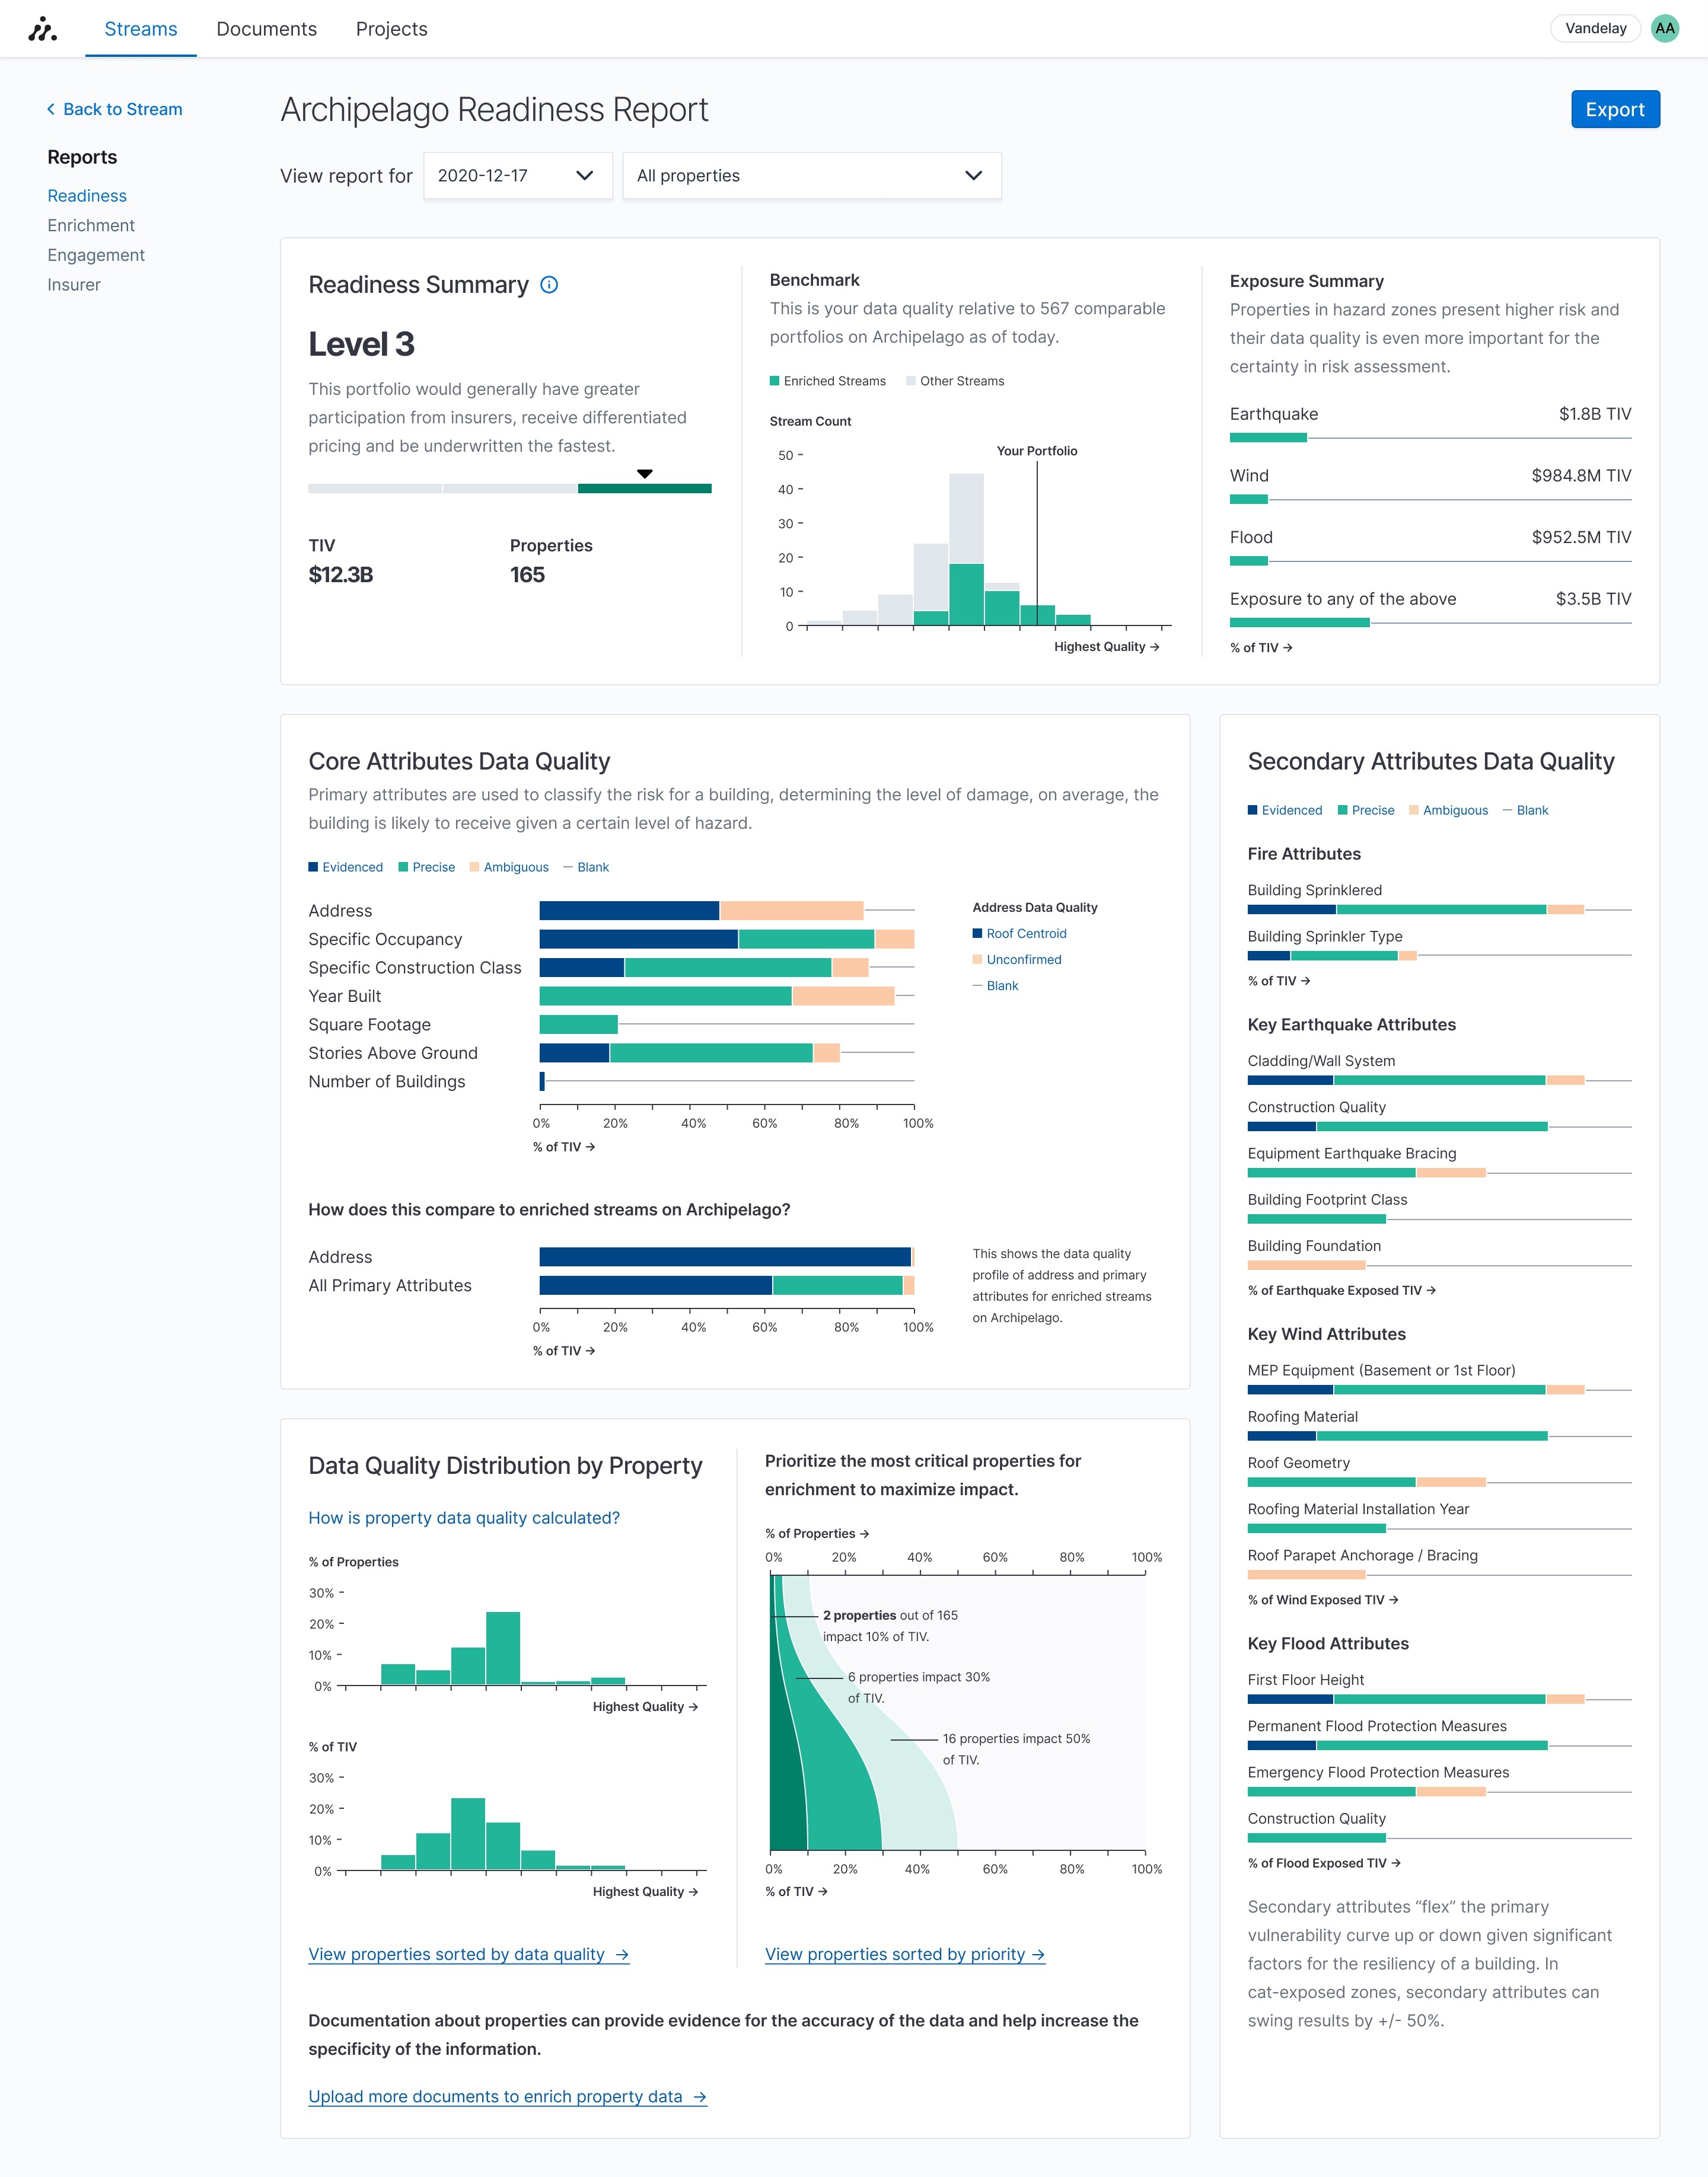
Task: Switch to the Documents tab
Action: point(266,29)
